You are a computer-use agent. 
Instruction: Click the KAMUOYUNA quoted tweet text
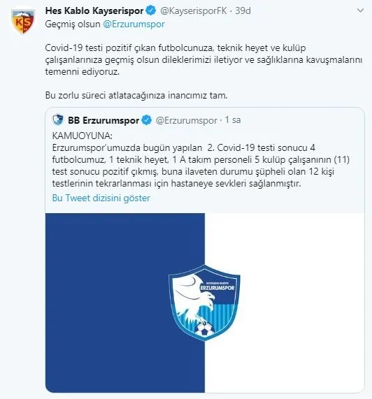pyautogui.click(x=201, y=159)
